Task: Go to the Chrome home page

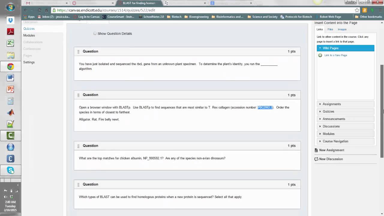Action: tap(46, 10)
